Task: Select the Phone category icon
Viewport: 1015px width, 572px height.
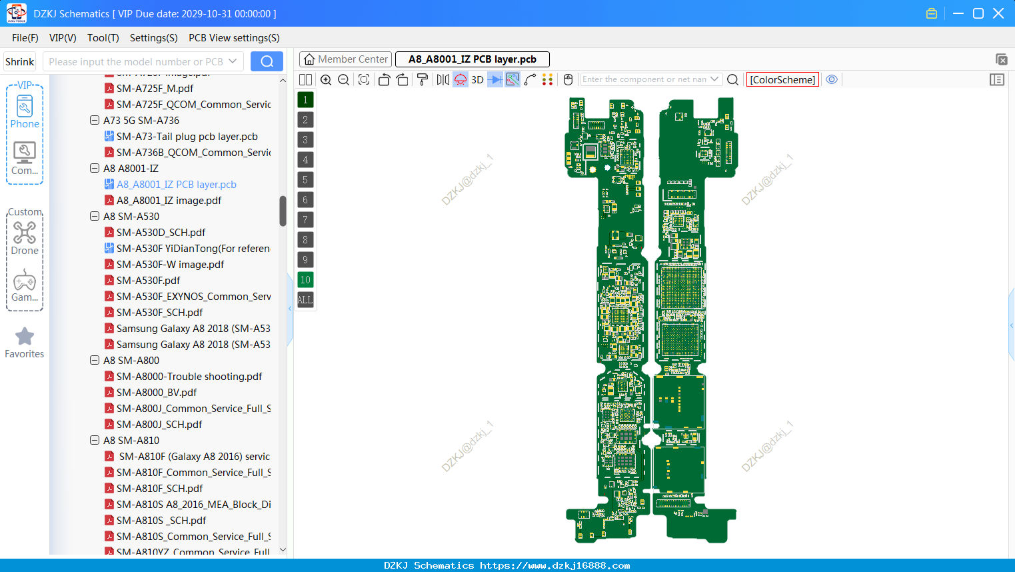Action: point(25,112)
